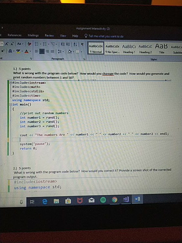Open the highlight color dropdown arrow
This screenshot has width=182, height=243.
(22, 51)
